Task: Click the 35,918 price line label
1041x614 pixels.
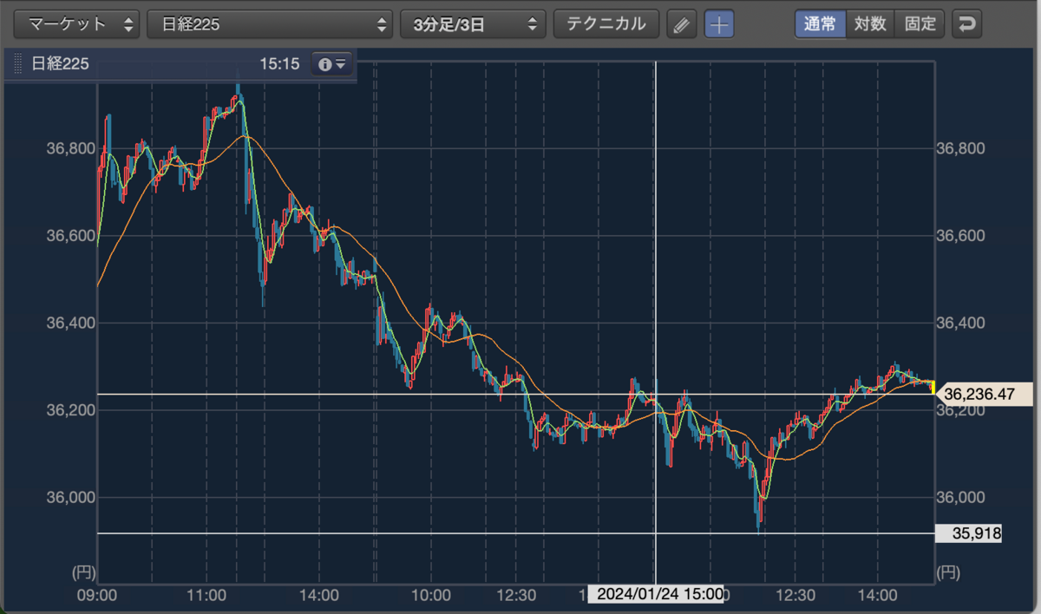Action: click(969, 533)
